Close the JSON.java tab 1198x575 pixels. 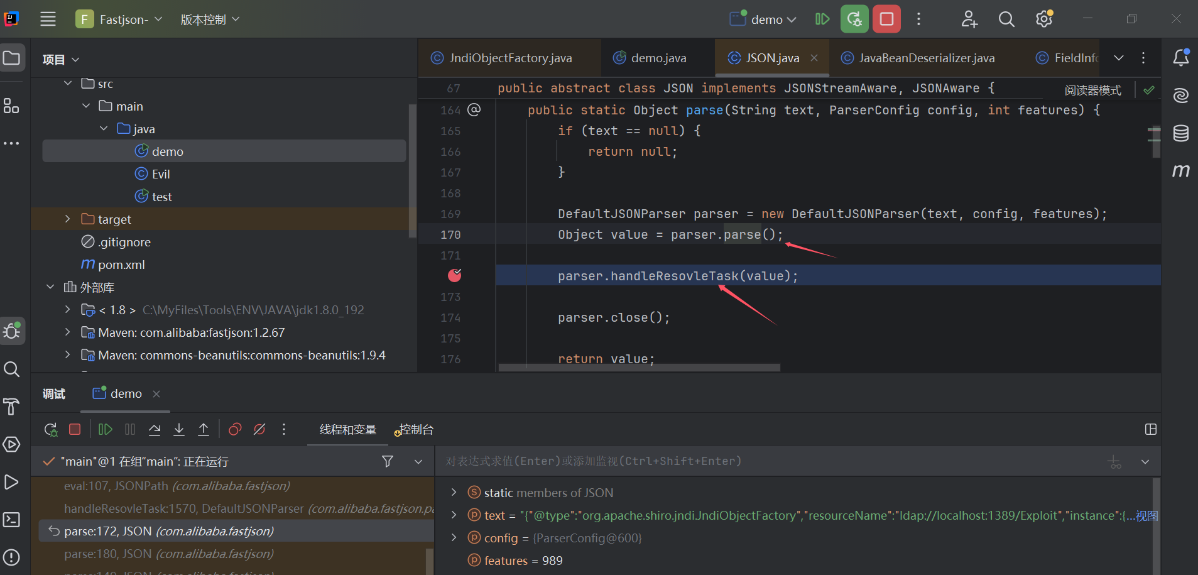814,58
